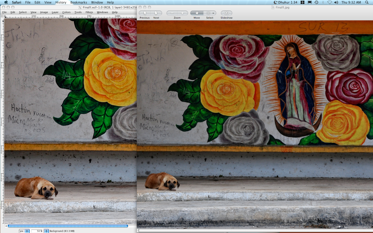The height and width of the screenshot is (233, 373).
Task: Open the History menu in the Mac menu bar
Action: tap(61, 3)
